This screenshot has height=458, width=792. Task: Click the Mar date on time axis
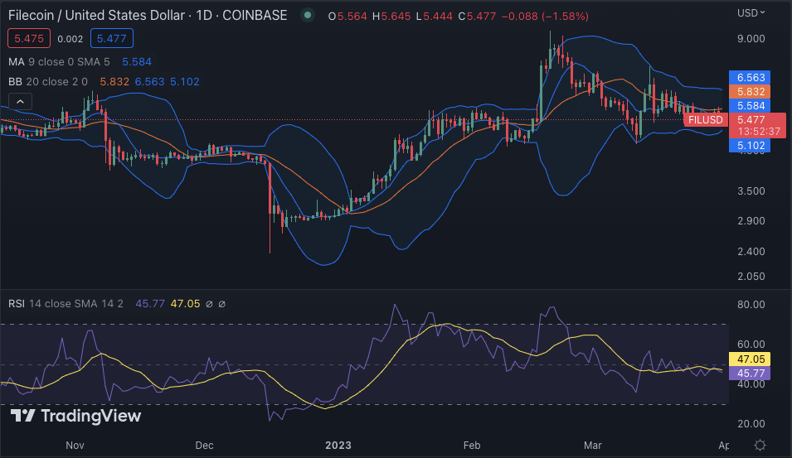tap(592, 446)
